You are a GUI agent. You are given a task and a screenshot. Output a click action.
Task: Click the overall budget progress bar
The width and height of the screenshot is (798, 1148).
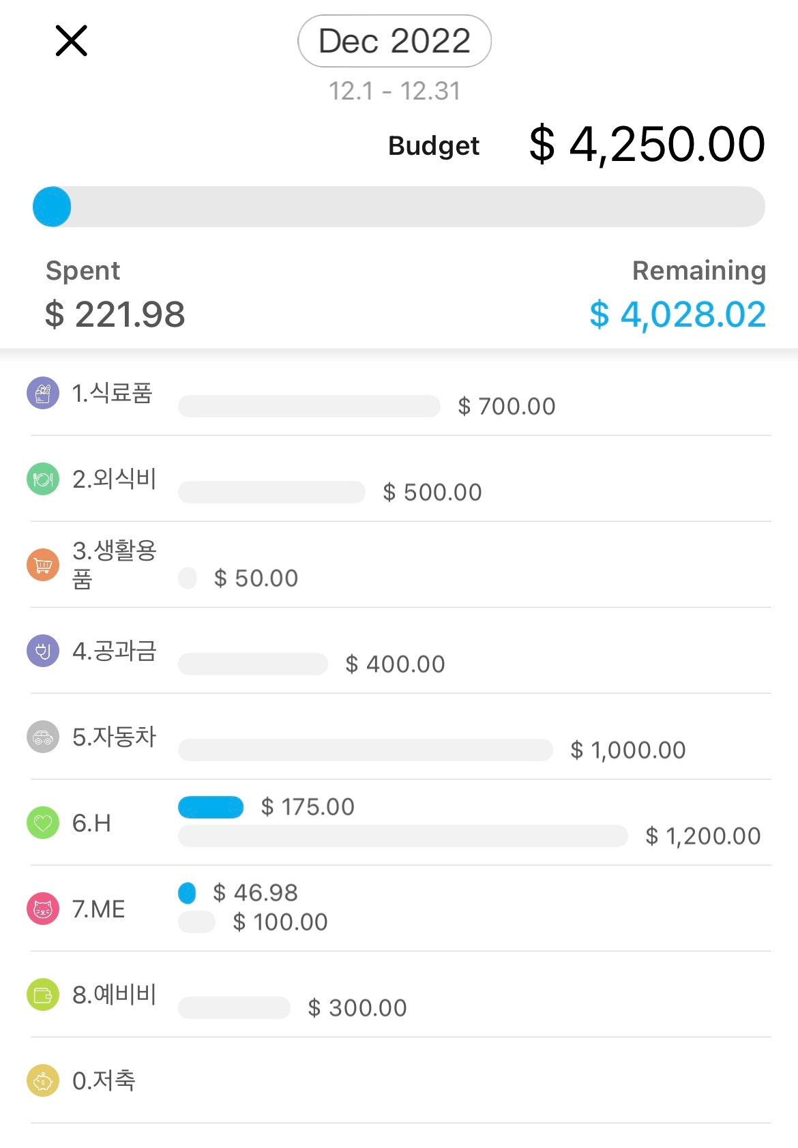(399, 207)
